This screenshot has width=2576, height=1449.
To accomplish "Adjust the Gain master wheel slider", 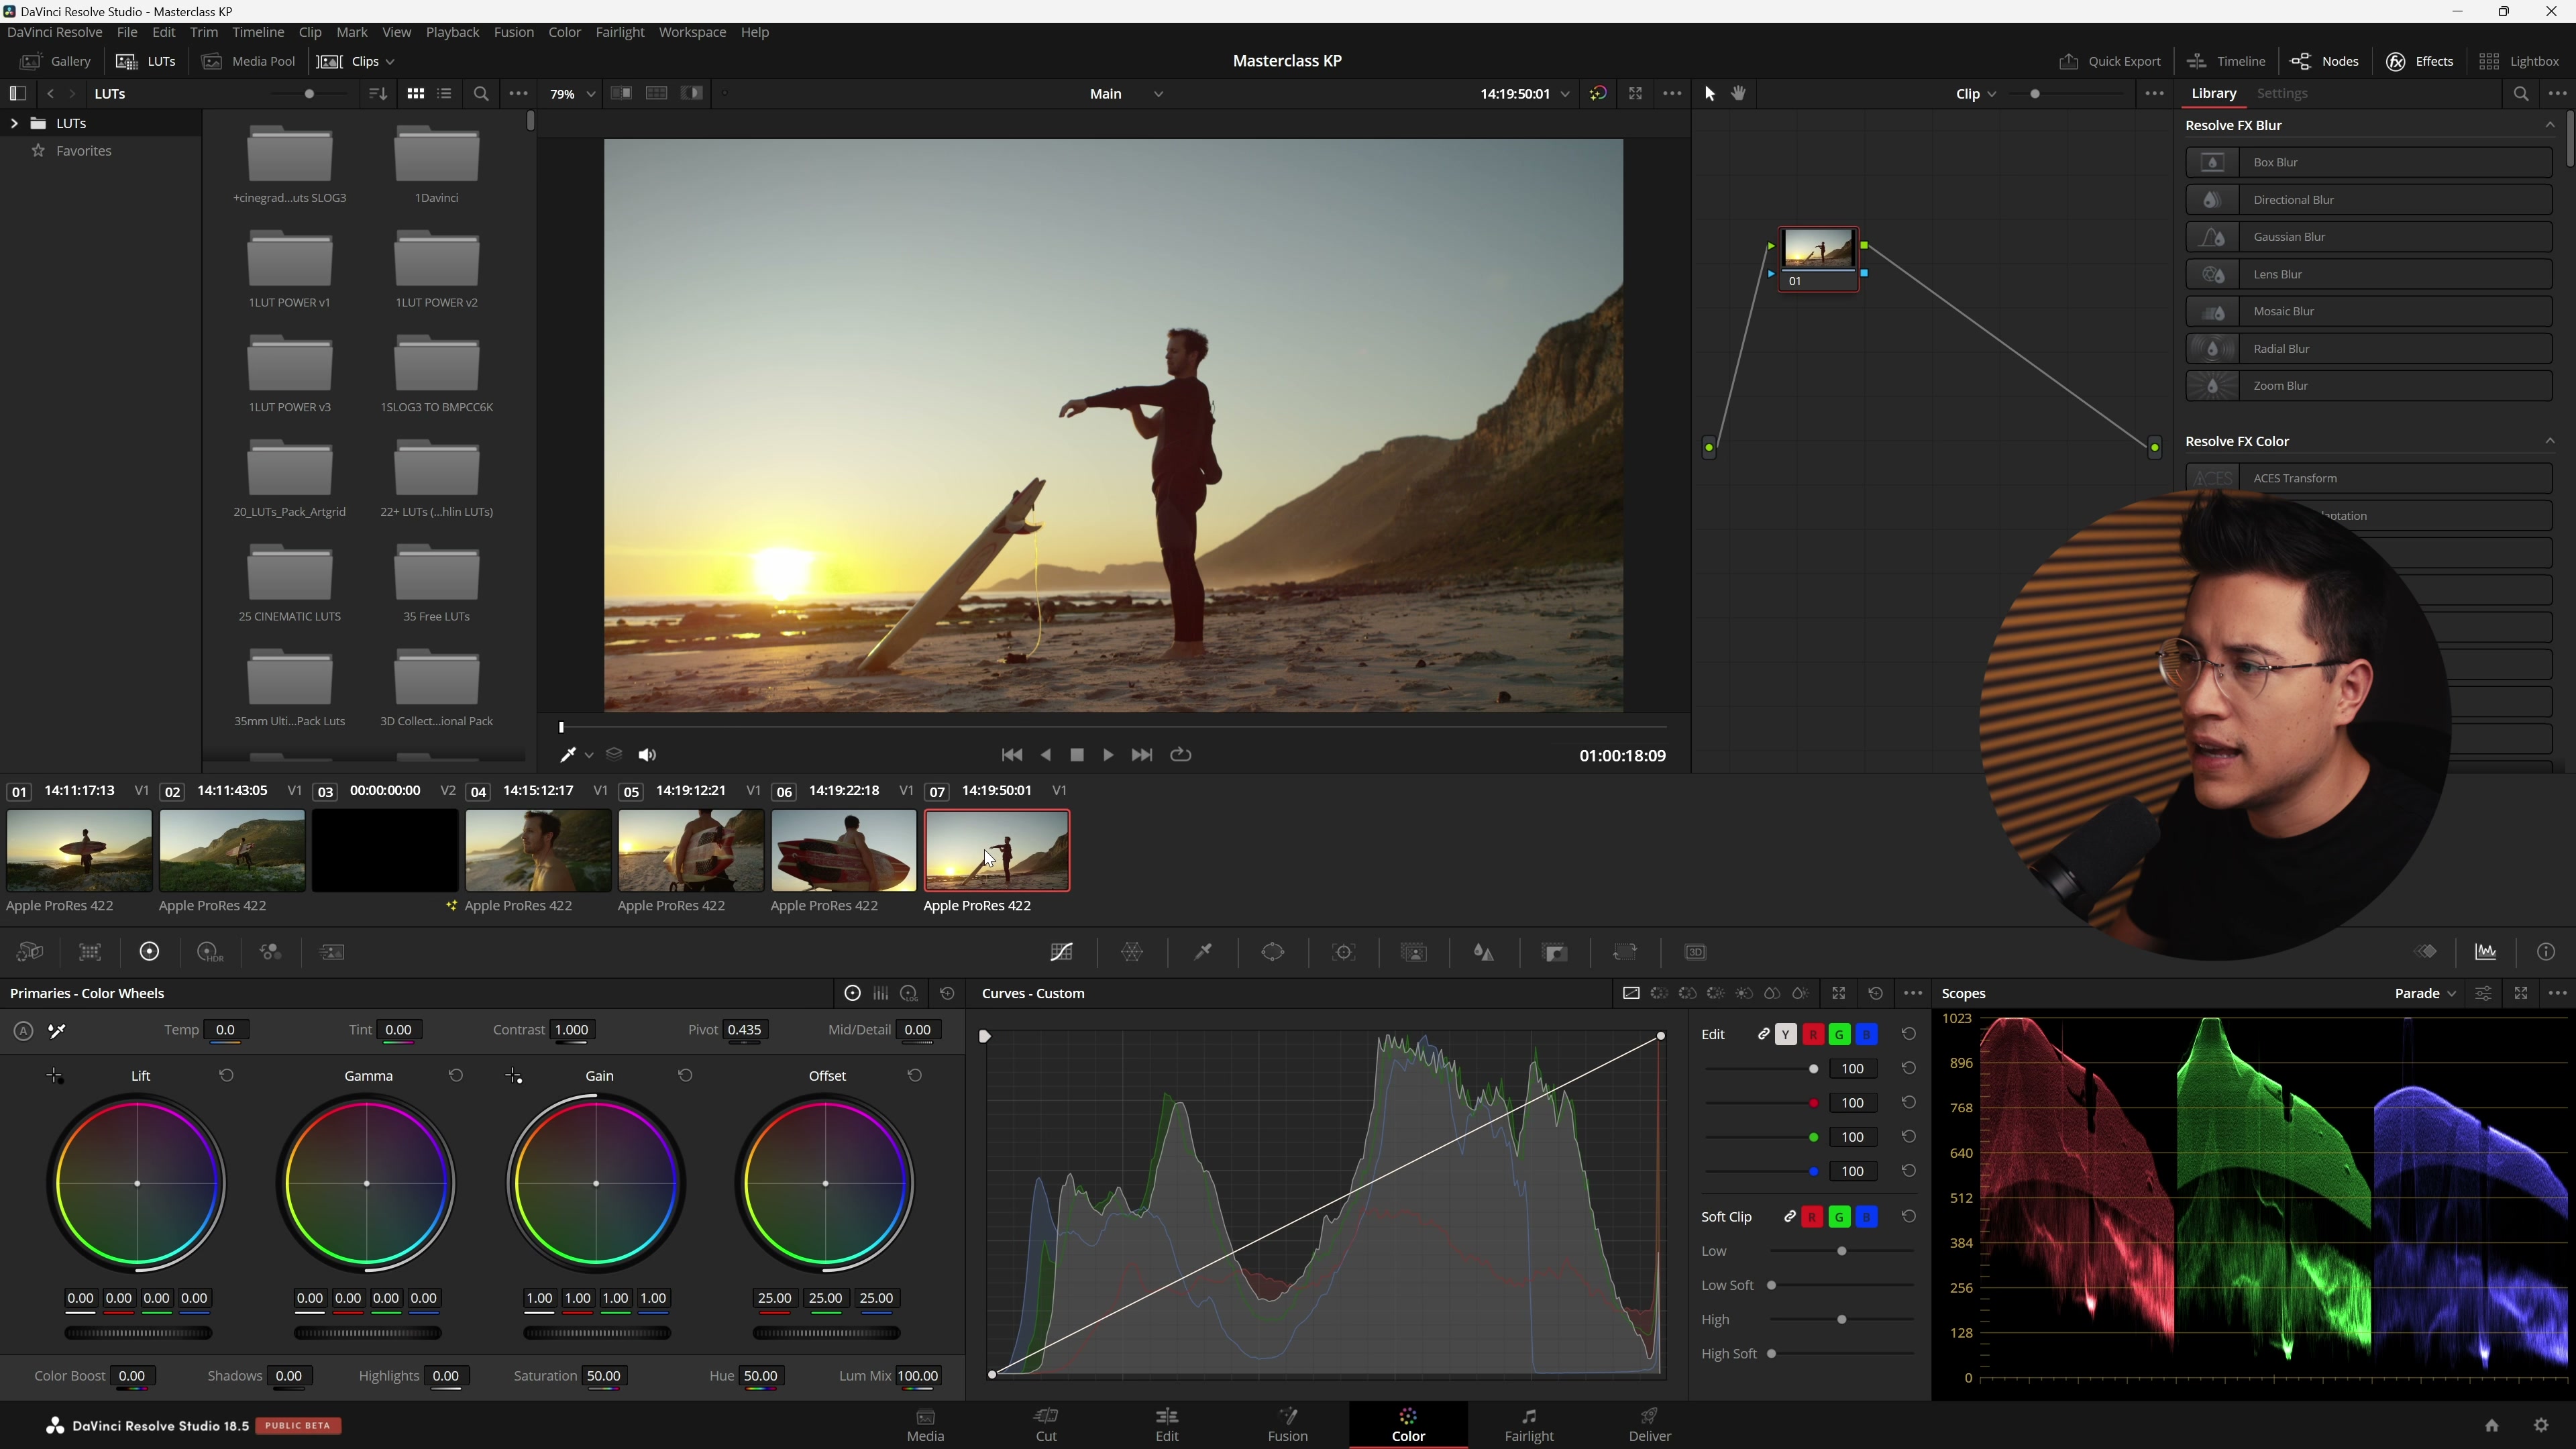I will [x=597, y=1333].
